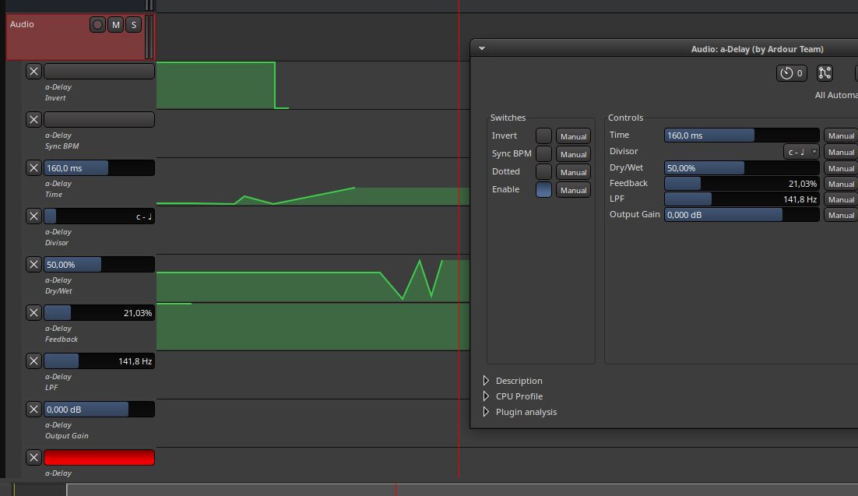The image size is (858, 496).
Task: Toggle the Dotted switch
Action: point(543,172)
